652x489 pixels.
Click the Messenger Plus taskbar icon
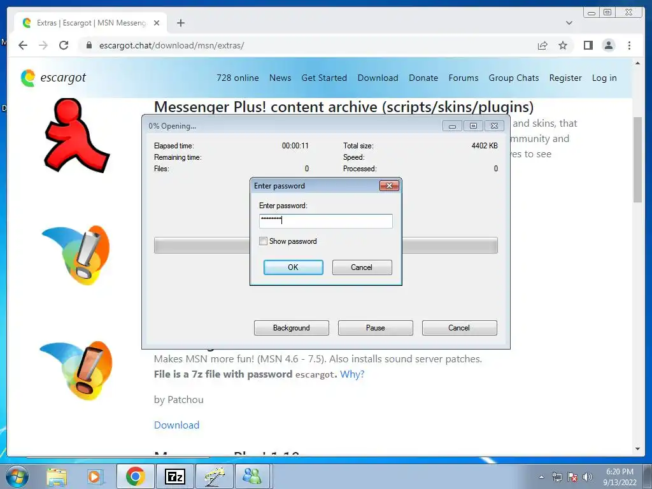(214, 476)
